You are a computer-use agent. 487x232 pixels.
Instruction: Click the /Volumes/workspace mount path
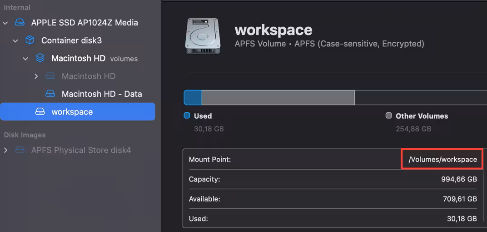click(443, 160)
